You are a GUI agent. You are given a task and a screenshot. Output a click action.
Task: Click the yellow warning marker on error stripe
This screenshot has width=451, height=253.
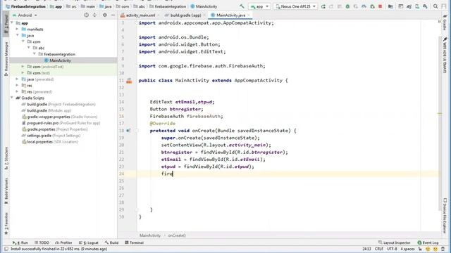pyautogui.click(x=440, y=114)
